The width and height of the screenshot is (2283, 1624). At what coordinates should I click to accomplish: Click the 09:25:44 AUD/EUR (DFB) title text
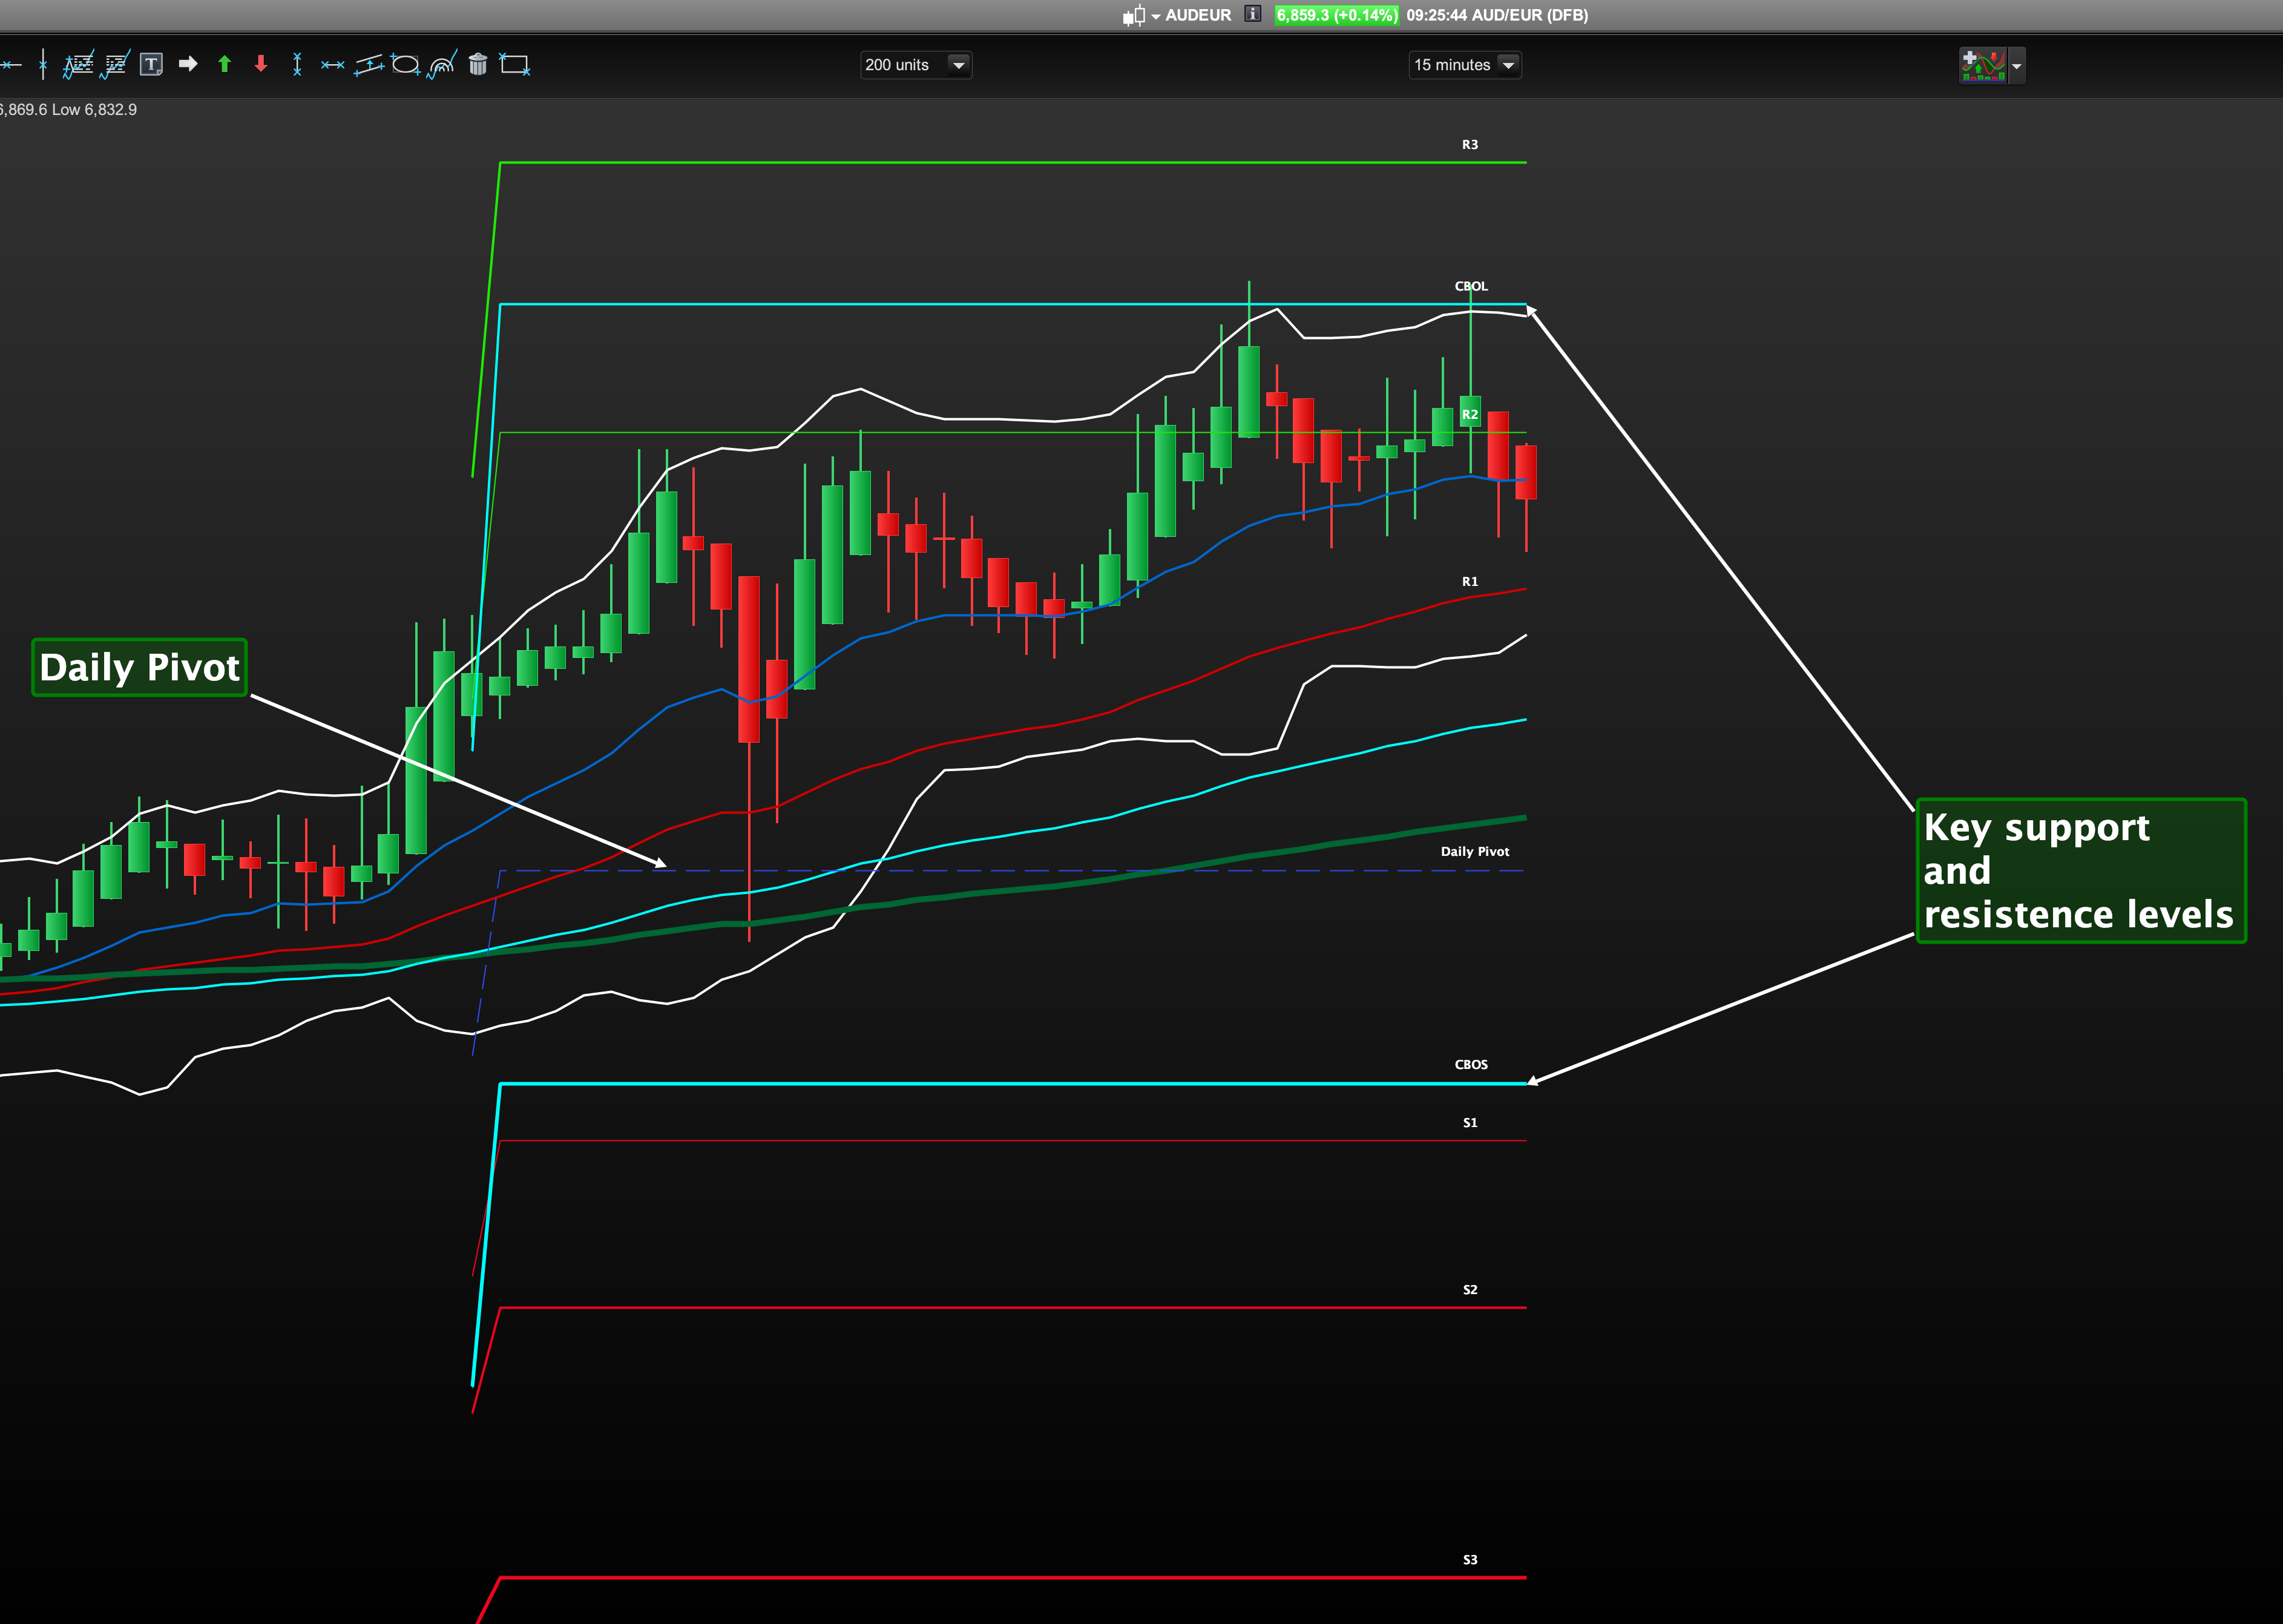click(1497, 15)
